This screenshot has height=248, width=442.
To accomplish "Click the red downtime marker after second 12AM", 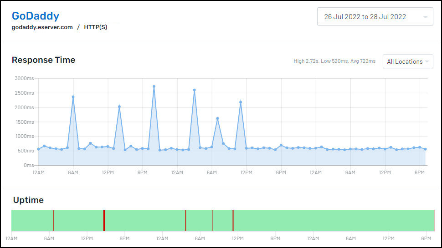I will coord(185,220).
